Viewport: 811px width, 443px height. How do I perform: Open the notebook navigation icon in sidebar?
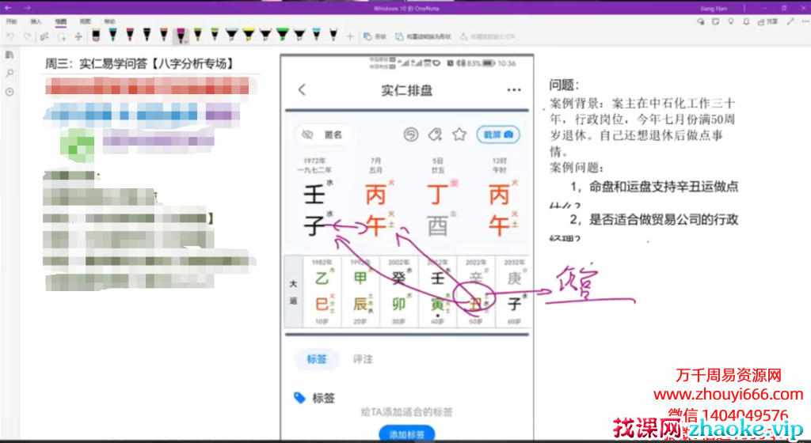pos(10,55)
